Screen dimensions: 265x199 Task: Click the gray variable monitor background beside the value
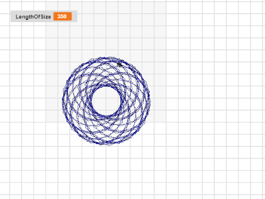[75, 17]
